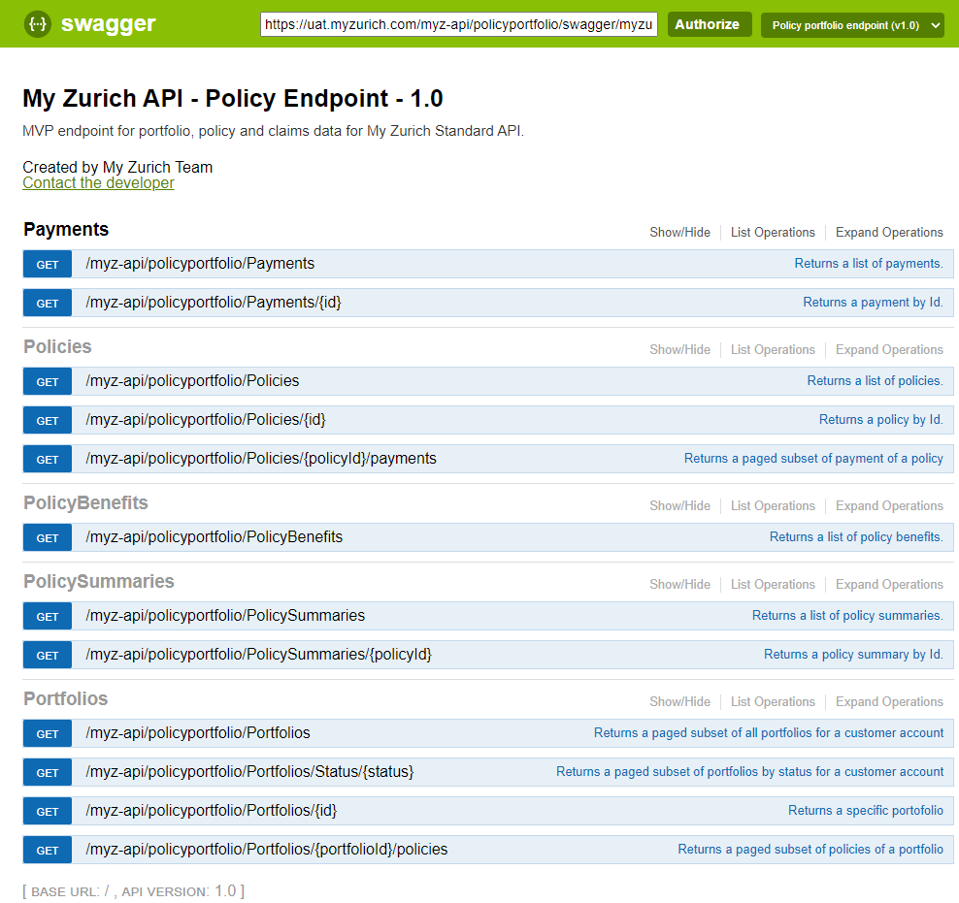
Task: Select the Portfolios section heading
Action: 66,699
